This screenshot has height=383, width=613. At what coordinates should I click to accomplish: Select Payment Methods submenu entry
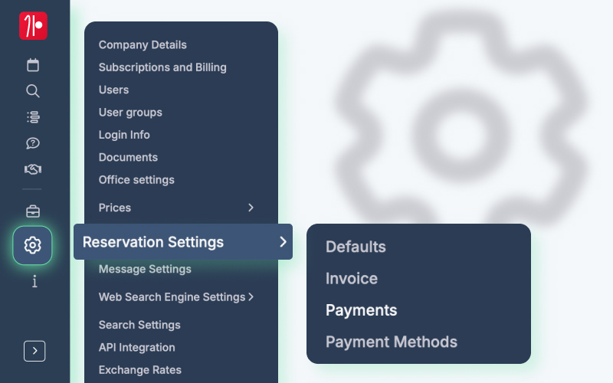coord(391,342)
